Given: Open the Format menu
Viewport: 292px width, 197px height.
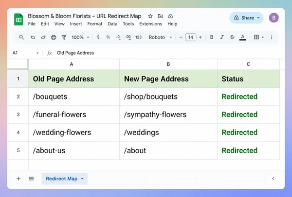Looking at the screenshot, I should pos(95,24).
